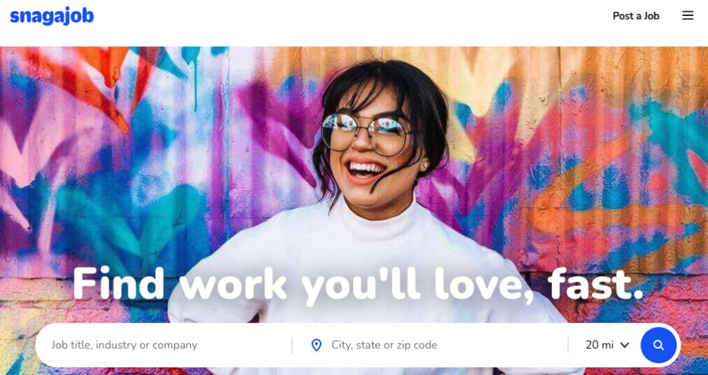Click empty white header area between logo and links

click(352, 18)
